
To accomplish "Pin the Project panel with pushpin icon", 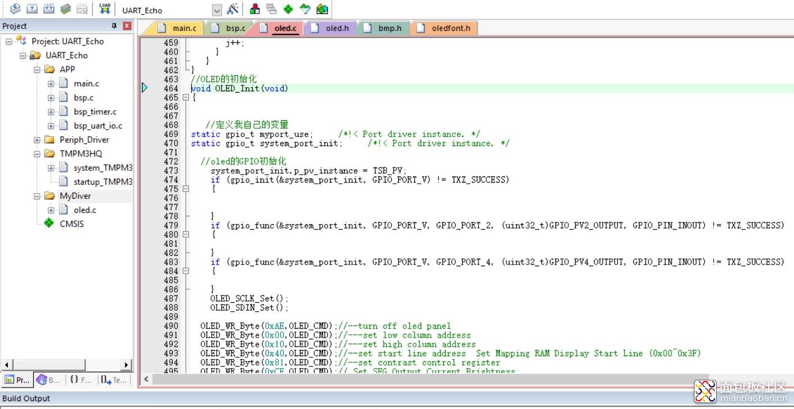I will [115, 26].
